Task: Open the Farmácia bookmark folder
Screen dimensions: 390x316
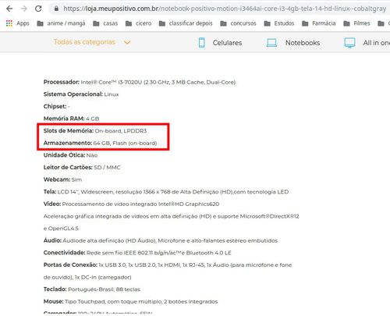Action: (319, 23)
